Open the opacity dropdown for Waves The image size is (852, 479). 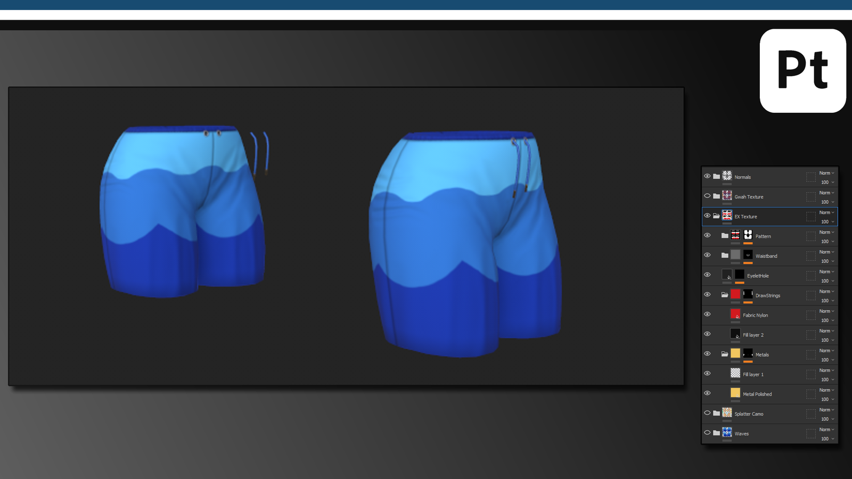pyautogui.click(x=826, y=438)
